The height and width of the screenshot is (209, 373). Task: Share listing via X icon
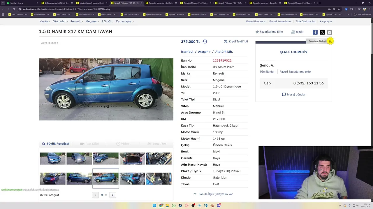coord(322,32)
